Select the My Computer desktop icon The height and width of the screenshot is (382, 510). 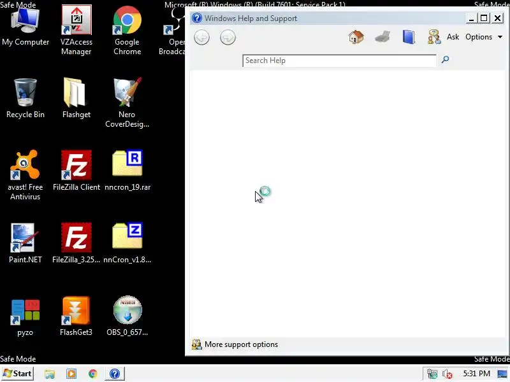[25, 26]
